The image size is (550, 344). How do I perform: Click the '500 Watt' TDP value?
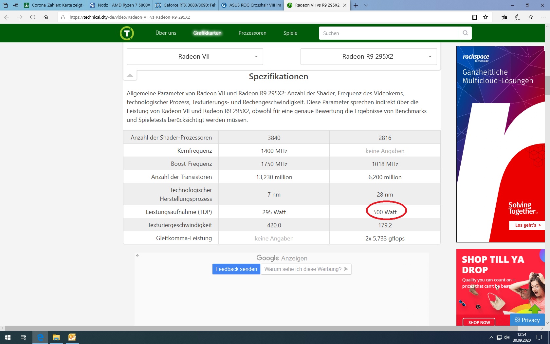pos(385,212)
